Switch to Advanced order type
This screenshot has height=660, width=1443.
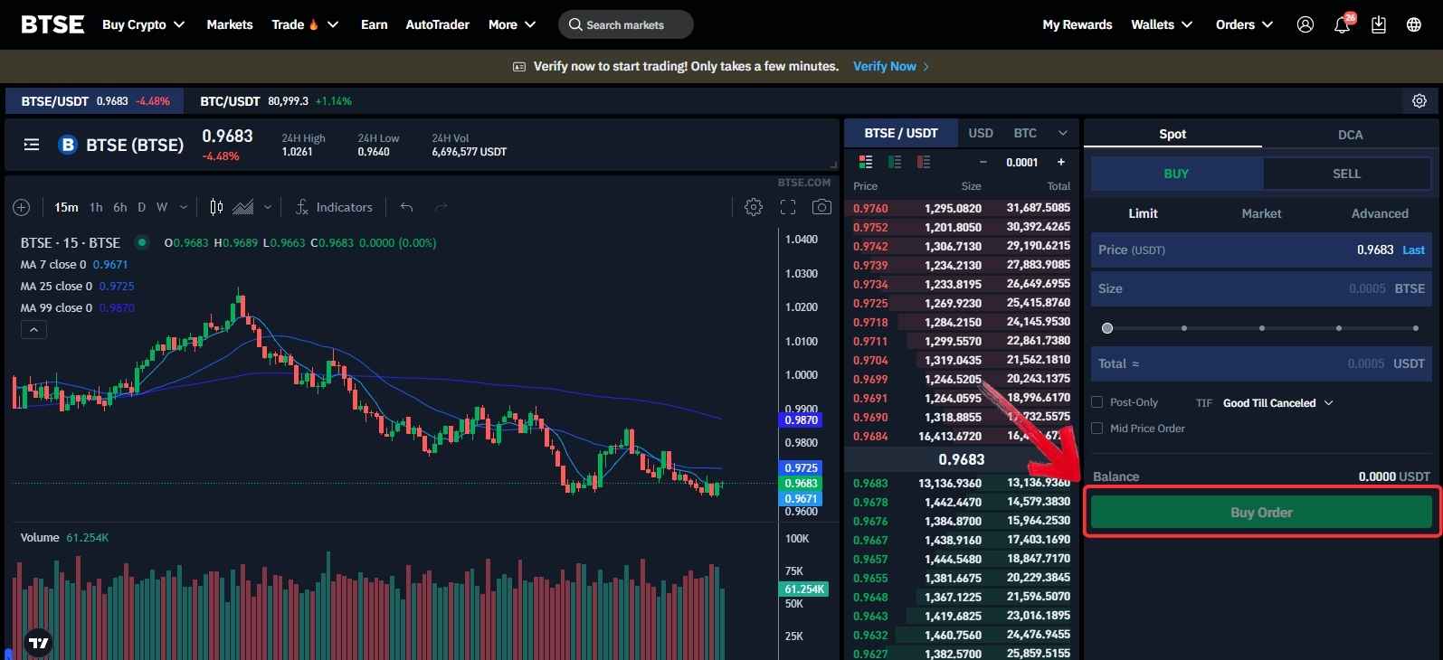pos(1380,213)
